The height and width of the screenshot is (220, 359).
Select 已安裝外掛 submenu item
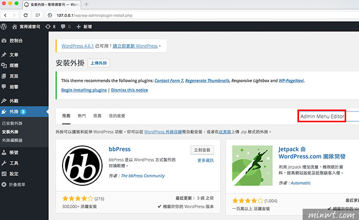12,123
